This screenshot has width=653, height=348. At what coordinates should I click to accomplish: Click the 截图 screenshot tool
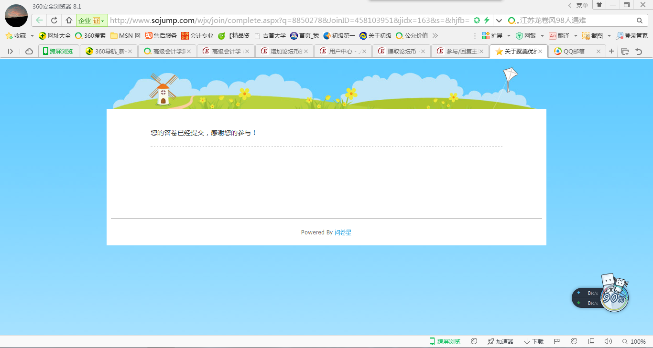click(592, 36)
